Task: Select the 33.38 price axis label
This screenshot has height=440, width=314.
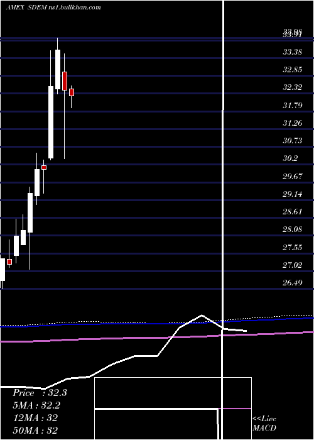Action: (x=293, y=52)
